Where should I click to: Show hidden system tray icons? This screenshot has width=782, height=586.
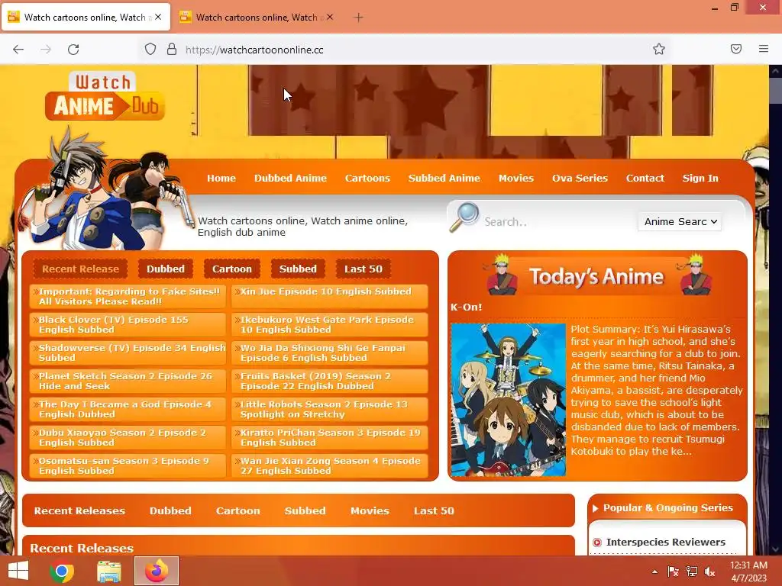[654, 572]
